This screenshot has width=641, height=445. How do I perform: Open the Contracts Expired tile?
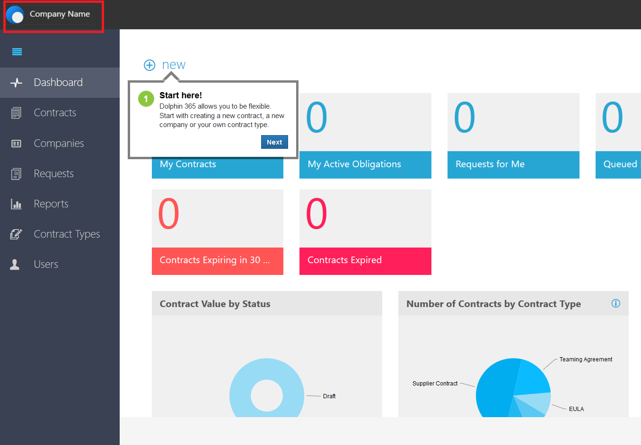click(x=365, y=232)
